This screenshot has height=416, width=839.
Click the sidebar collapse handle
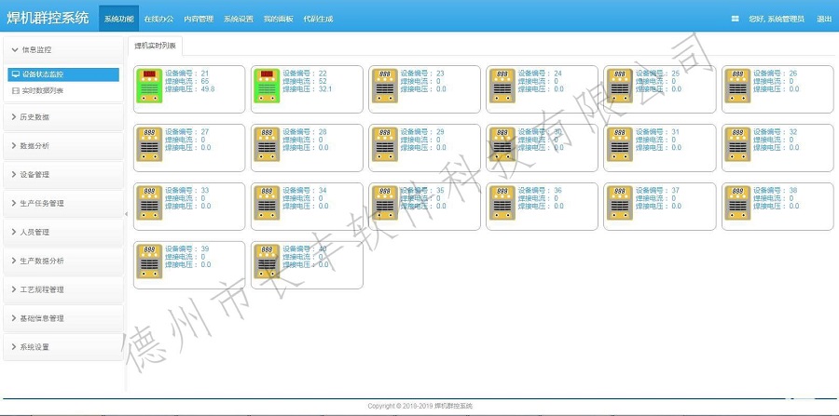tap(126, 214)
